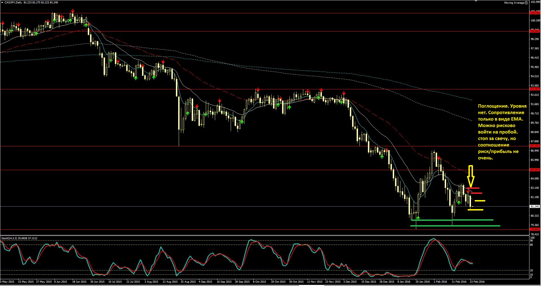
Task: Click the 18 Jun 2015 date label
Action: point(79,282)
